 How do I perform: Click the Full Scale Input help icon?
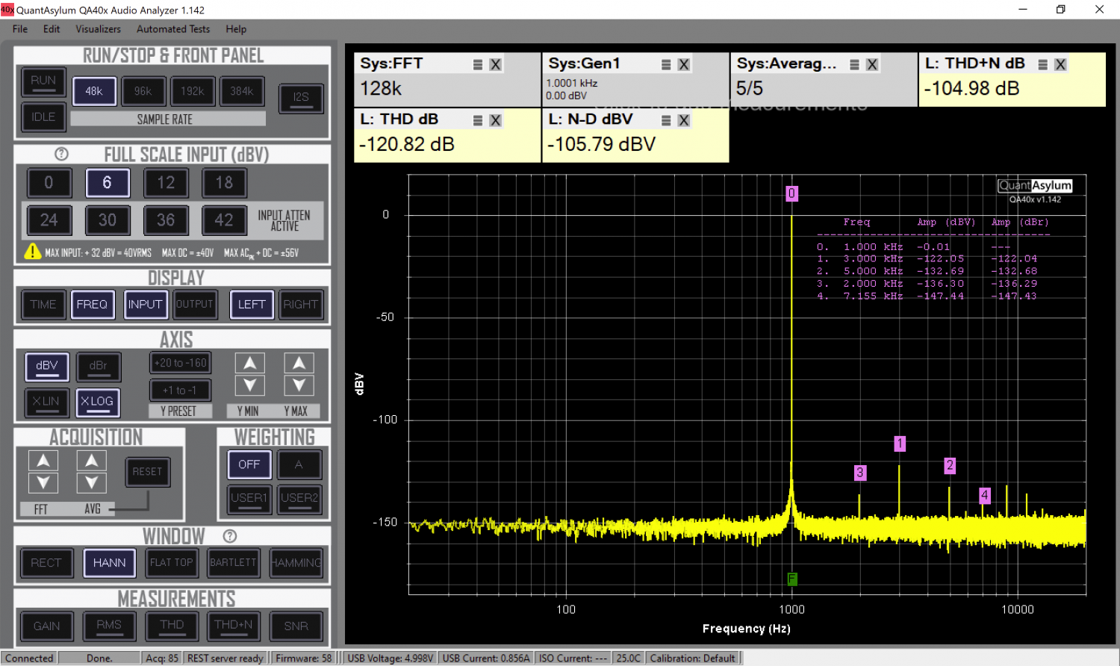point(61,154)
